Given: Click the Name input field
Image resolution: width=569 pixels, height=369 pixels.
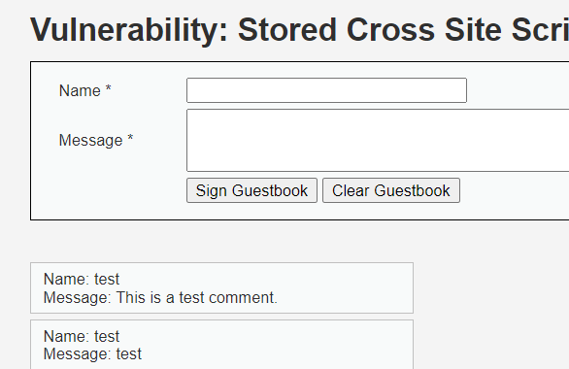Looking at the screenshot, I should [326, 90].
